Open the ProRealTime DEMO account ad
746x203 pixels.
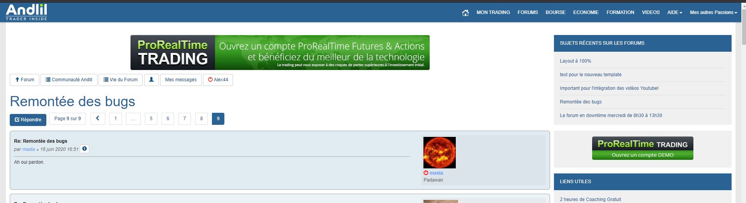[x=642, y=148]
